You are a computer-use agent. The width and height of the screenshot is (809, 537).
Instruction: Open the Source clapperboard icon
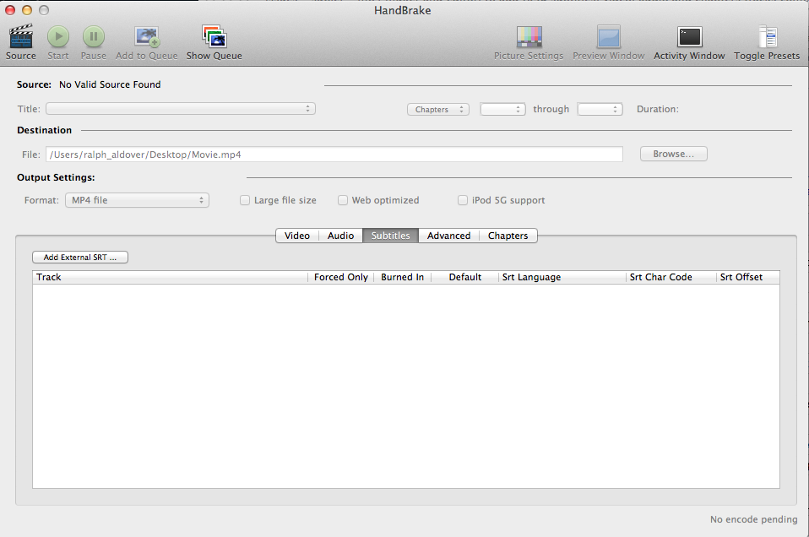click(x=21, y=36)
